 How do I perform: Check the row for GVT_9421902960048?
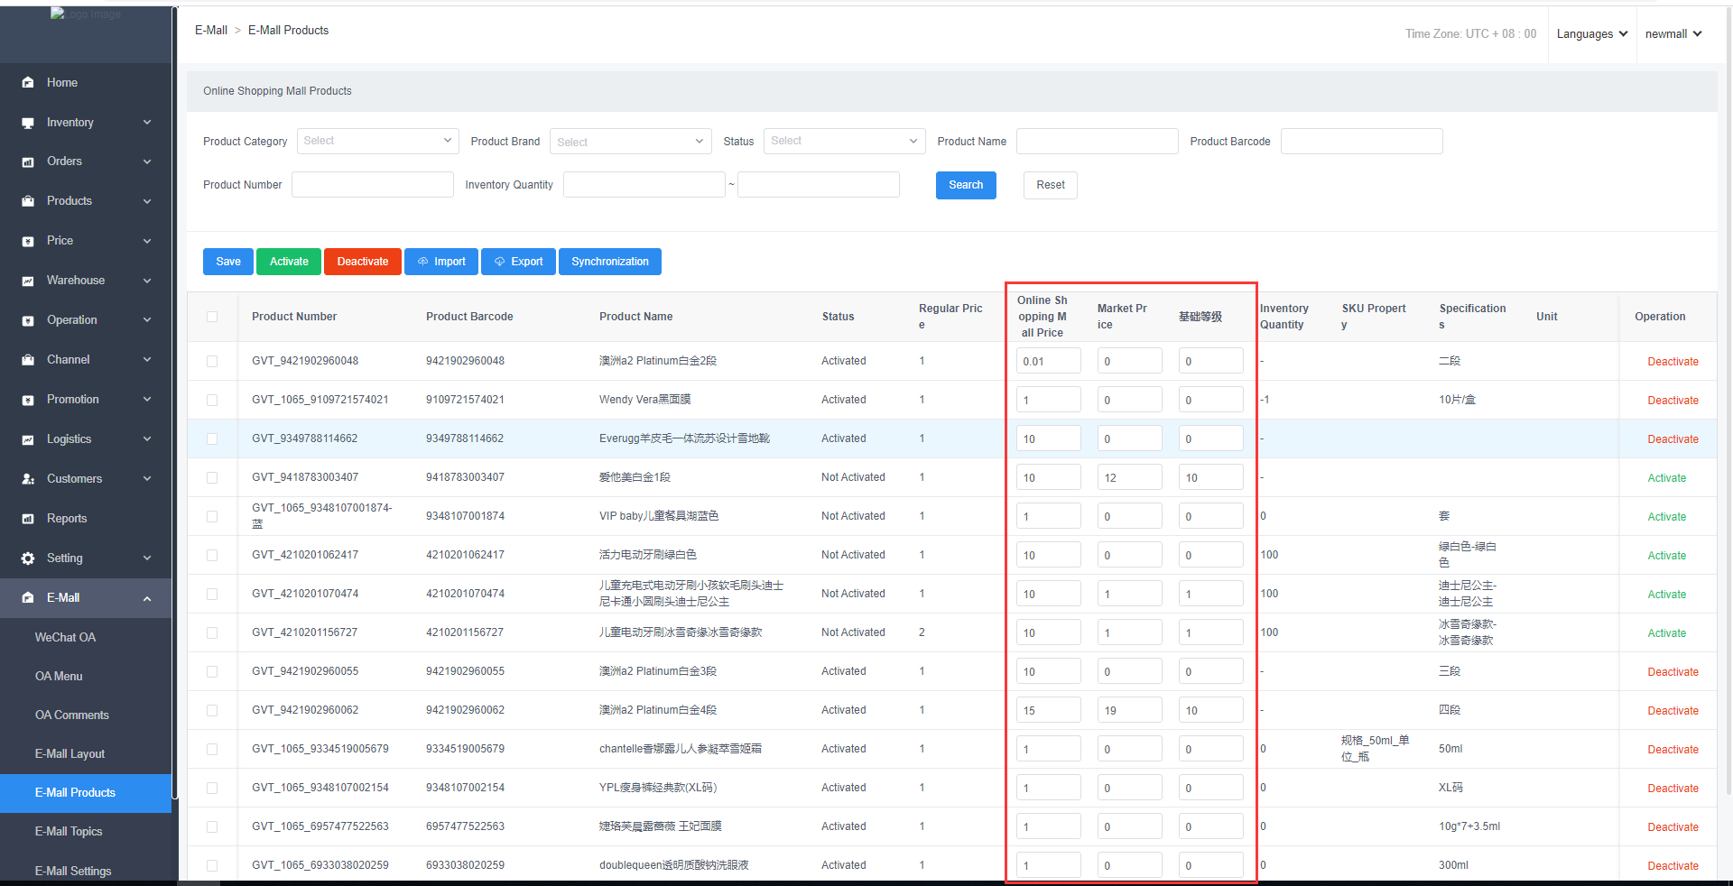tap(212, 361)
